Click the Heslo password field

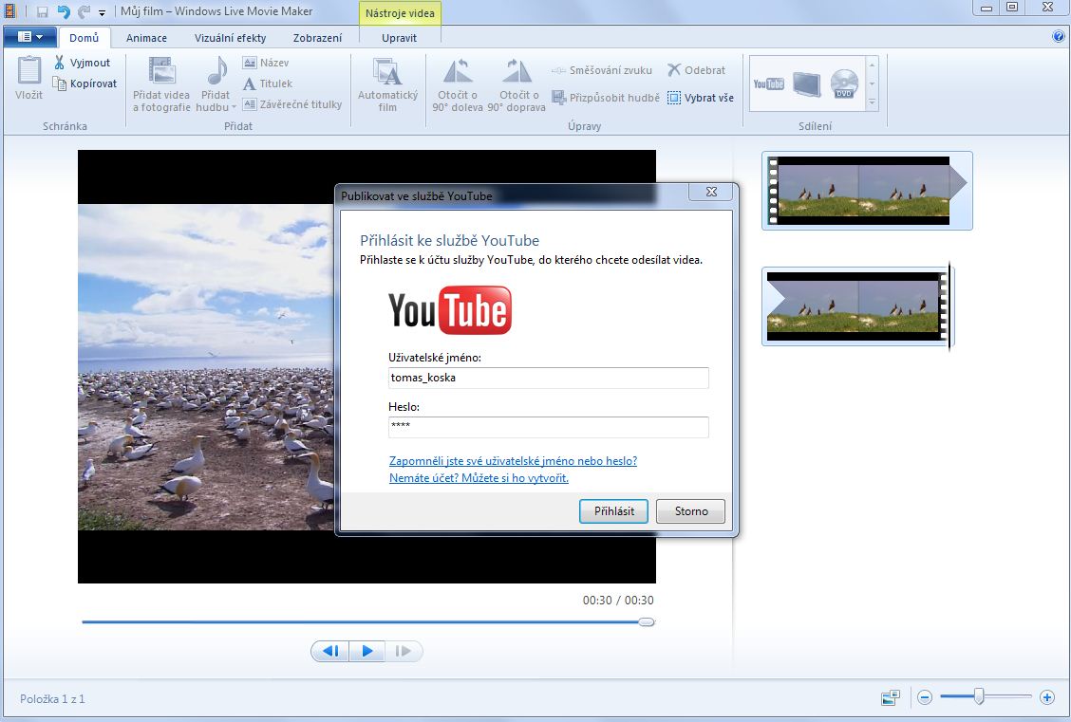click(548, 427)
